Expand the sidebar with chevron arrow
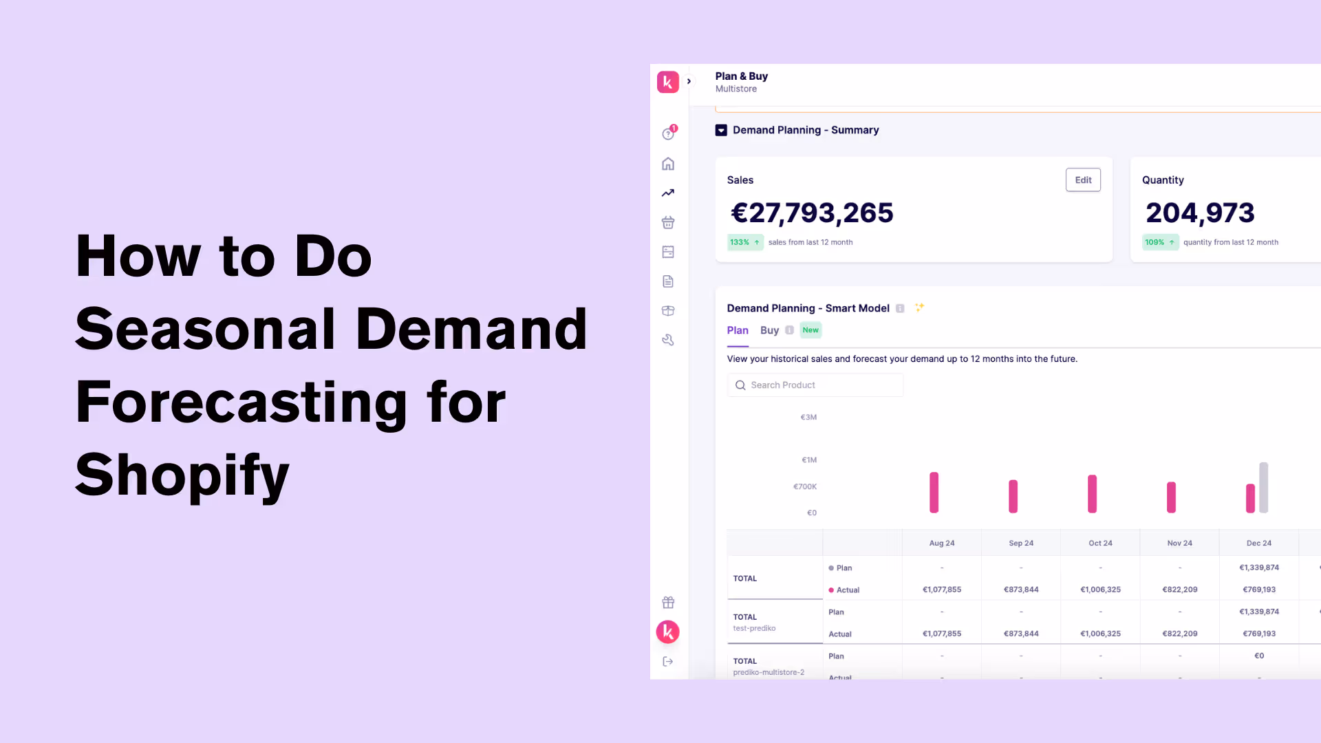 tap(689, 81)
